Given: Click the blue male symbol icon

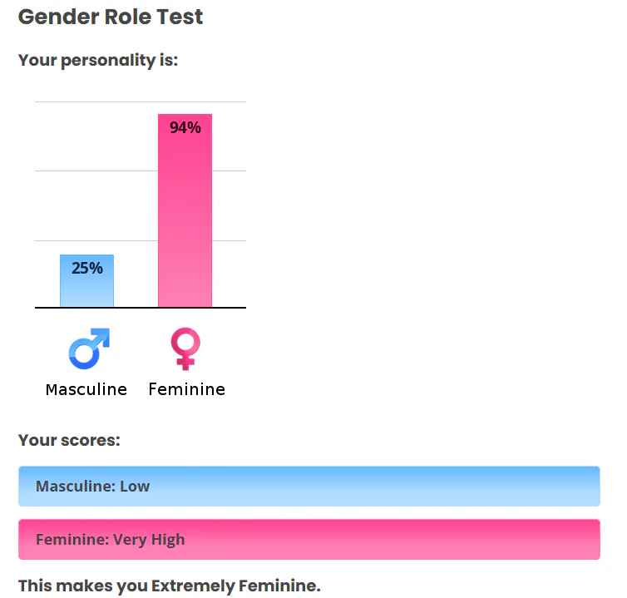Looking at the screenshot, I should [x=88, y=348].
